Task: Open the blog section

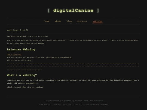Action: click(69, 21)
